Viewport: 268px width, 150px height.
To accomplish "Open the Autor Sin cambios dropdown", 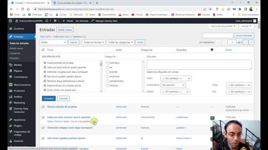I will coord(176,78).
